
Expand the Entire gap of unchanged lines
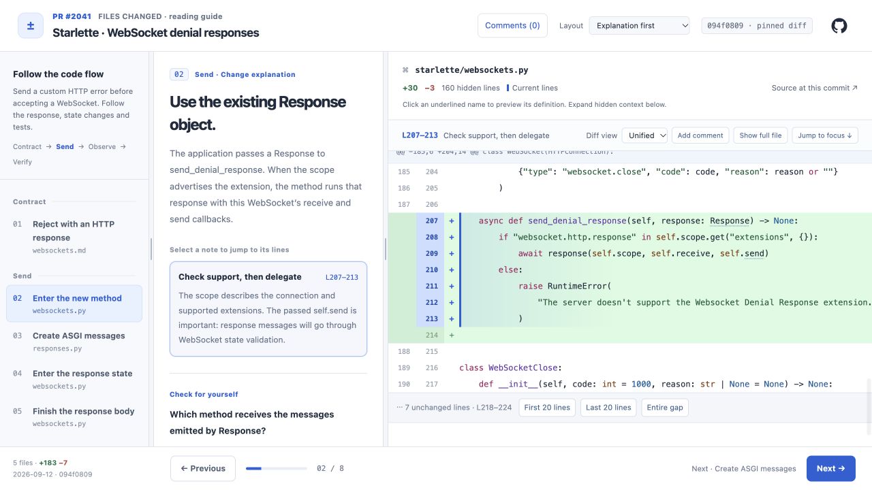tap(665, 408)
